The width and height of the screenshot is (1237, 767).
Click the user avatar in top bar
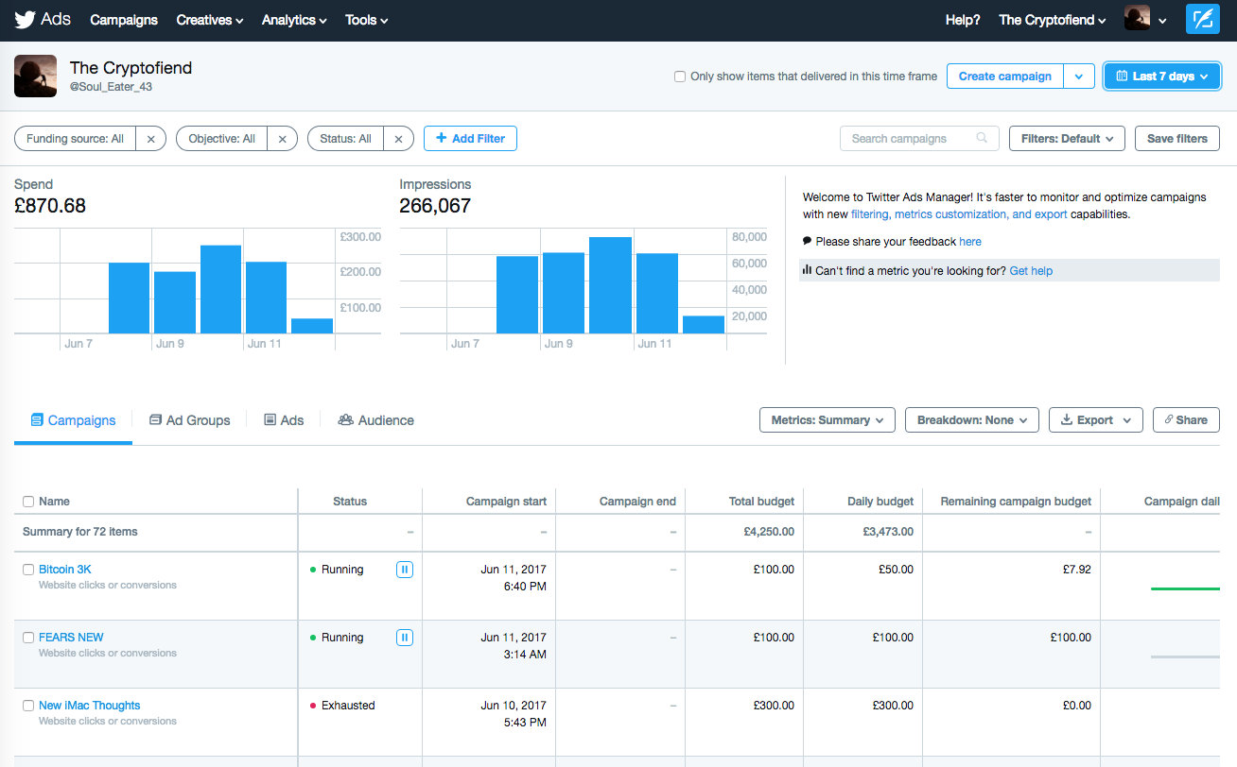[x=1137, y=19]
